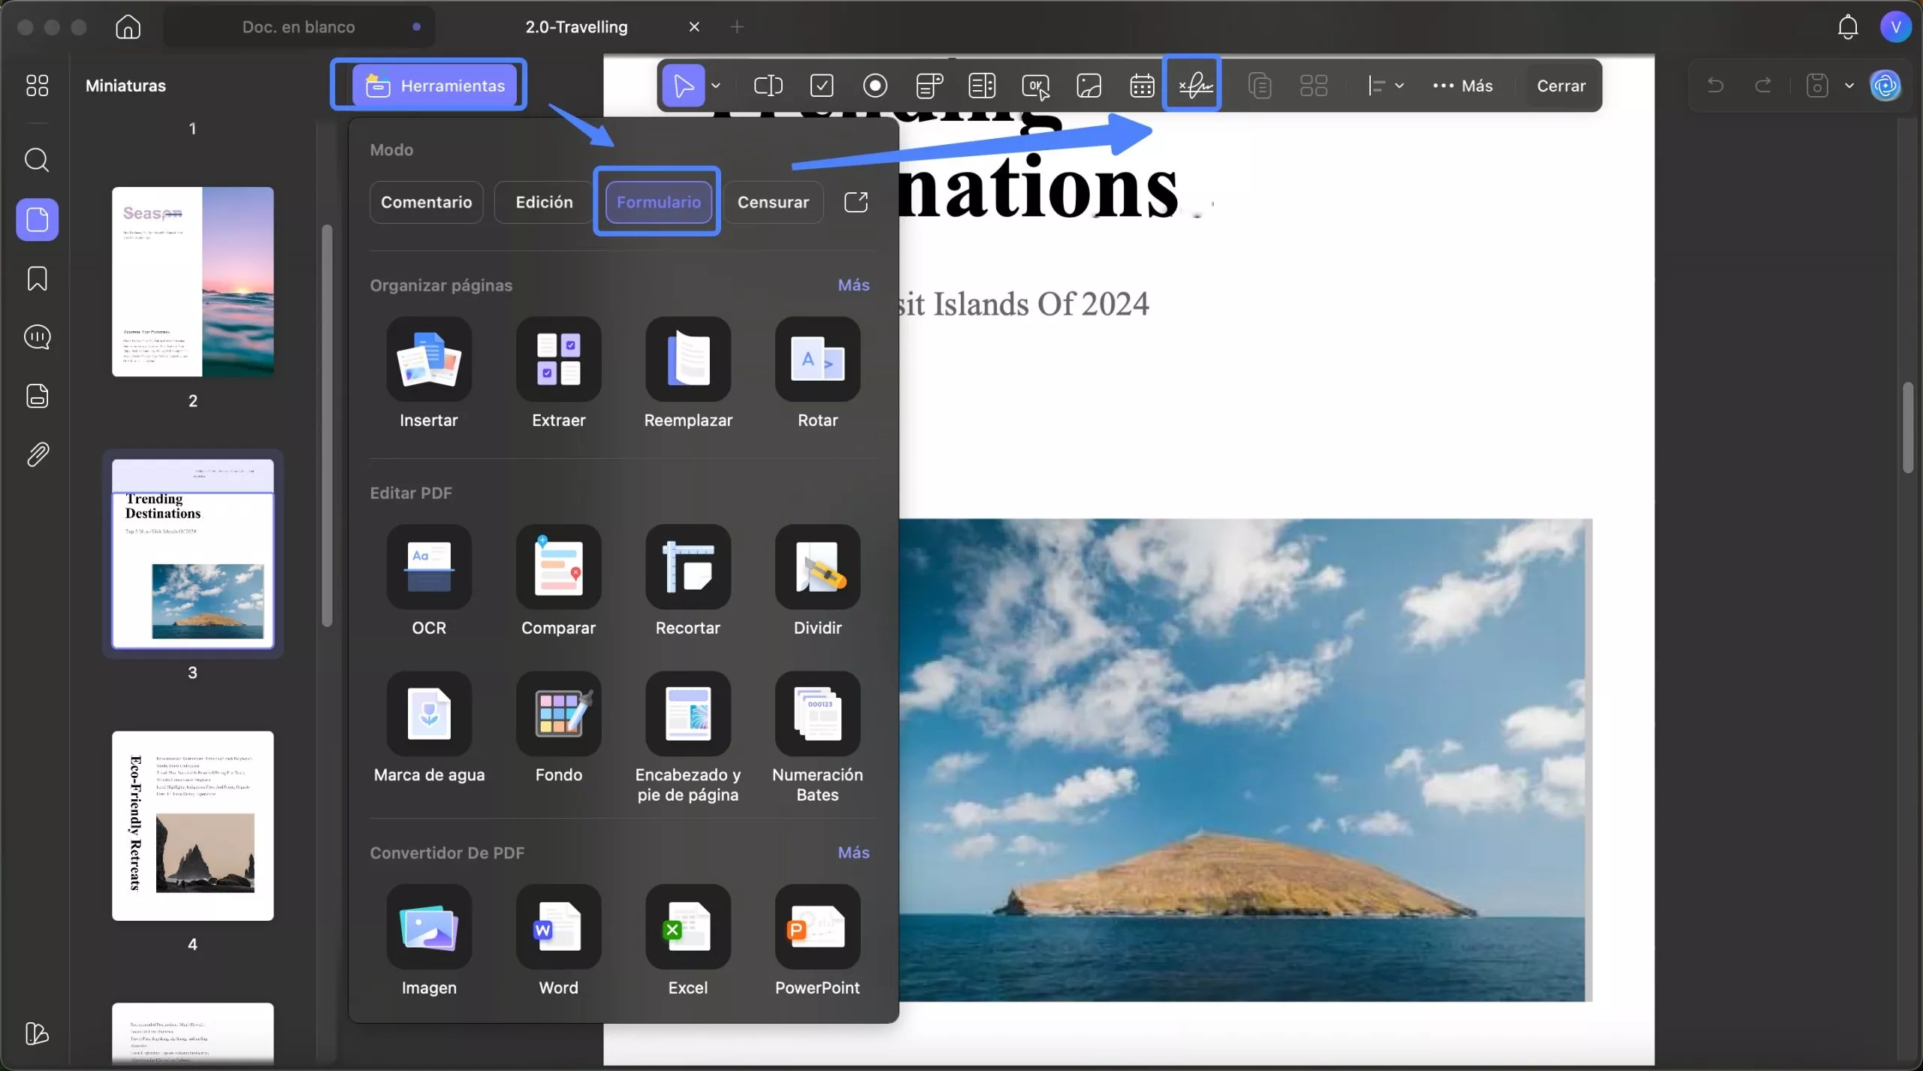This screenshot has width=1923, height=1071.
Task: Click Más next to Convertidor De PDF
Action: coord(853,852)
